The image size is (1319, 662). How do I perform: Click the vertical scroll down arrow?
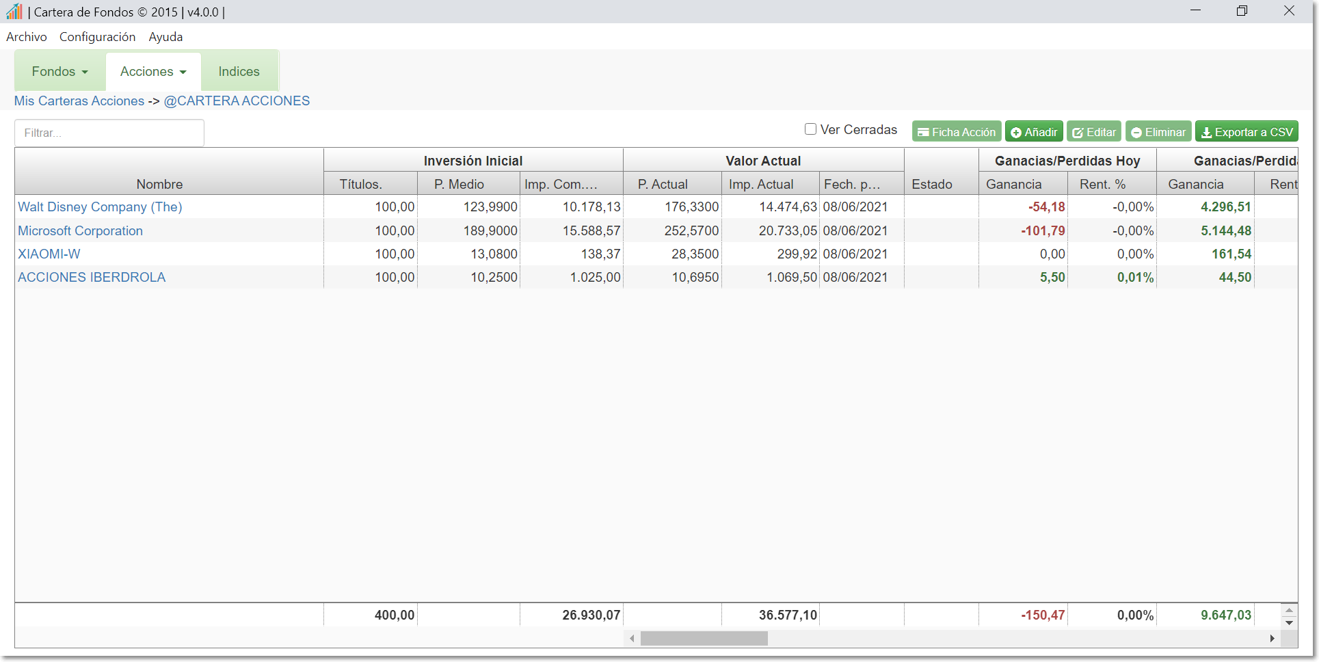point(1289,622)
